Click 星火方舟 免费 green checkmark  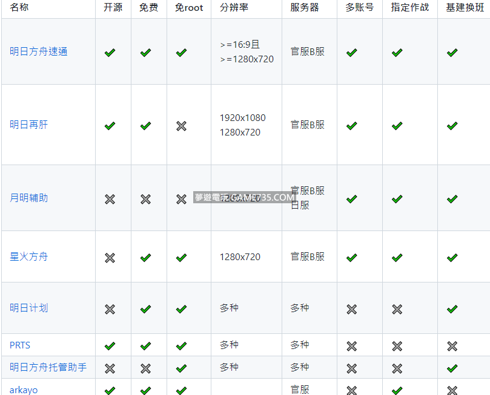pos(145,258)
